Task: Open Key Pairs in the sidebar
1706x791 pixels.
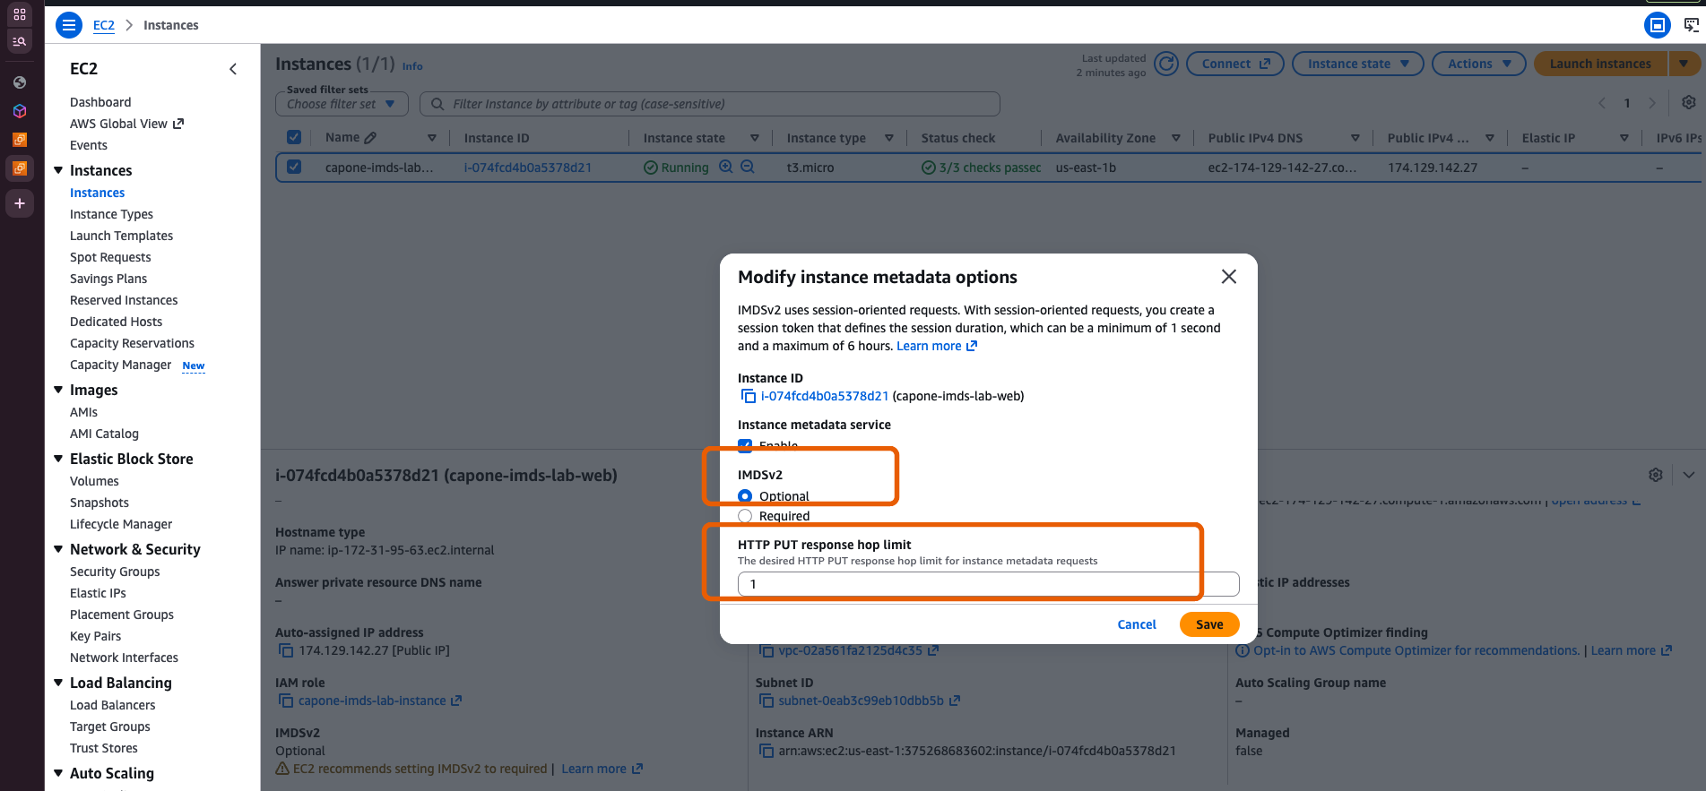Action: coord(95,636)
